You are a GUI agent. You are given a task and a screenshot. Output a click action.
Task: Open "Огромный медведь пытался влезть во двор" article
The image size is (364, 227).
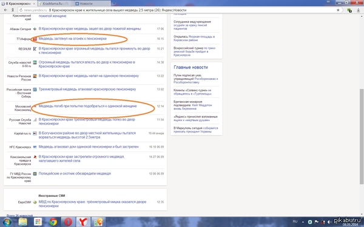(x=87, y=64)
